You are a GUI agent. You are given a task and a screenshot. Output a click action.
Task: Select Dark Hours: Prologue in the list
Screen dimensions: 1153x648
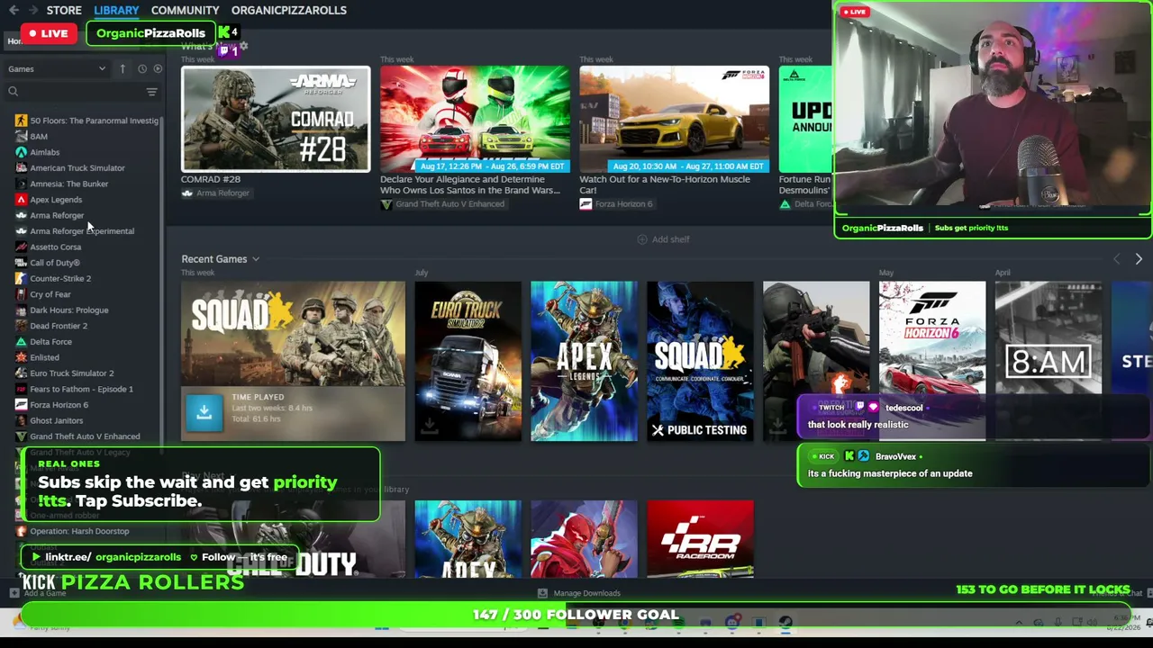pyautogui.click(x=69, y=310)
